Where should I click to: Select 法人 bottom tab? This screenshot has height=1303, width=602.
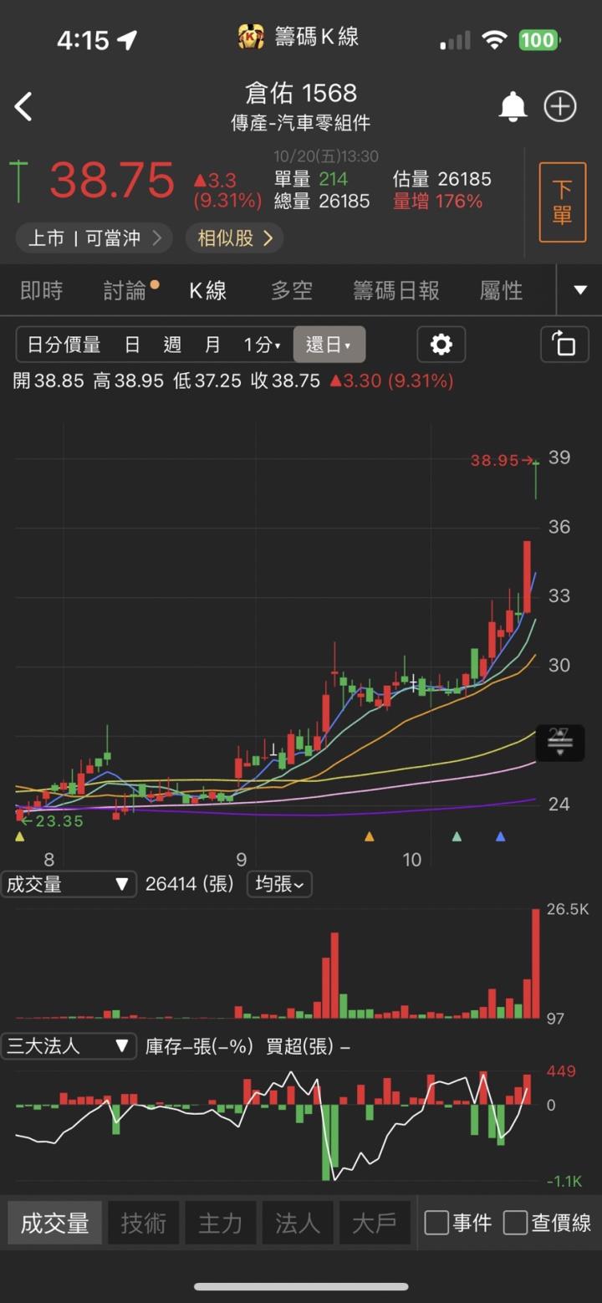[x=298, y=1224]
